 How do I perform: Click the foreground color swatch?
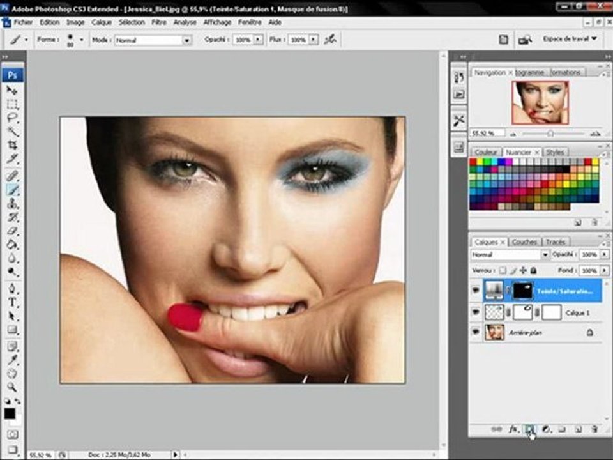coord(10,413)
